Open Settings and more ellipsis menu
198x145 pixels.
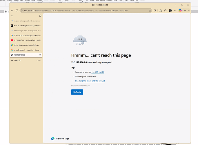click(175, 10)
